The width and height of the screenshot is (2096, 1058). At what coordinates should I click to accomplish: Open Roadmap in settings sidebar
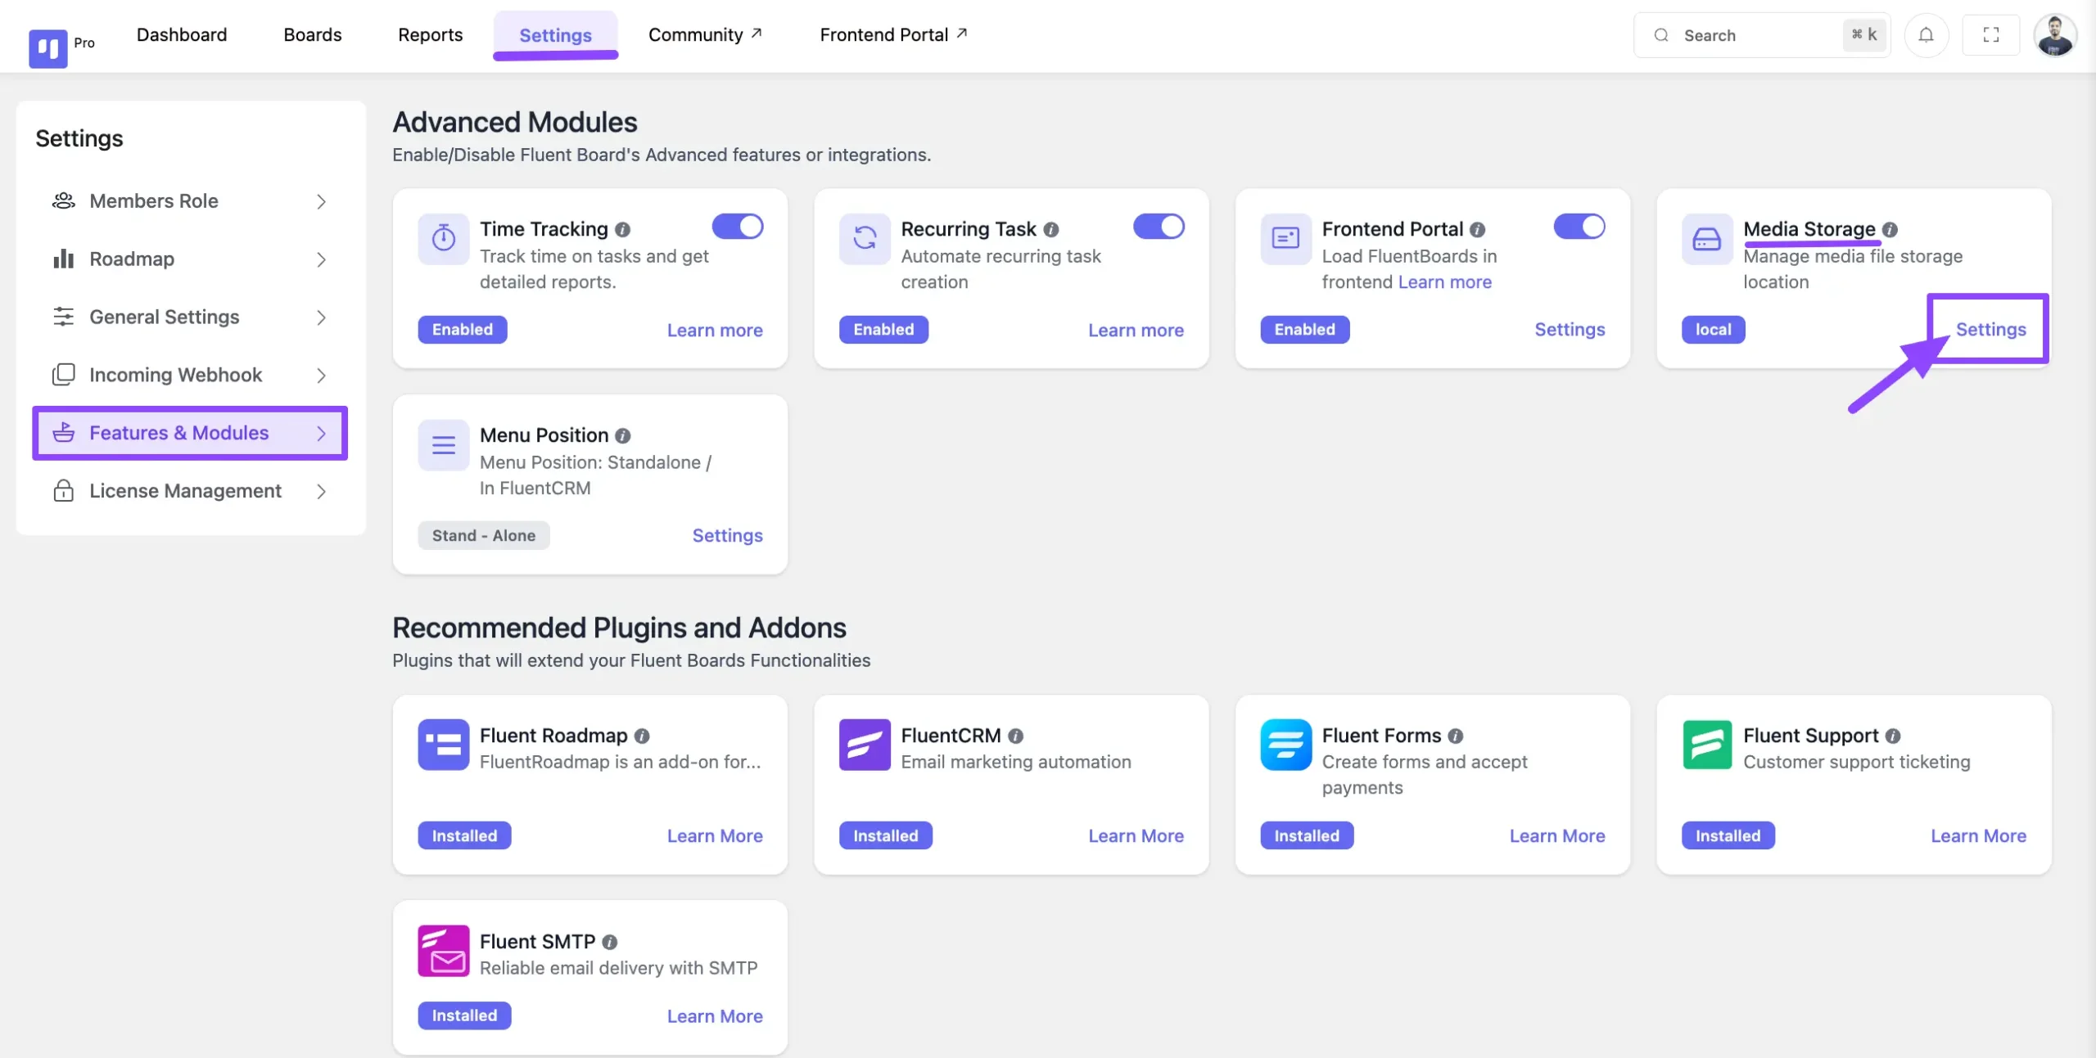click(190, 259)
